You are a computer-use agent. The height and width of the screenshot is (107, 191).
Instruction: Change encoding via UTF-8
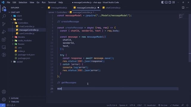click(132, 105)
